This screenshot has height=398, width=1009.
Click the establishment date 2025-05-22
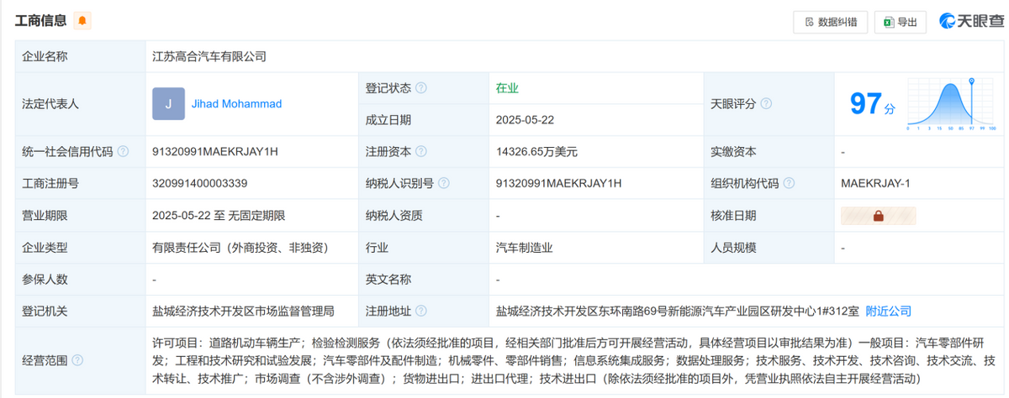pos(526,120)
